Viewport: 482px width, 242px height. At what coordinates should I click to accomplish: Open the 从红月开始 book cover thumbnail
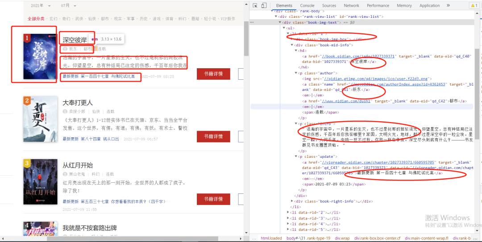pos(40,182)
